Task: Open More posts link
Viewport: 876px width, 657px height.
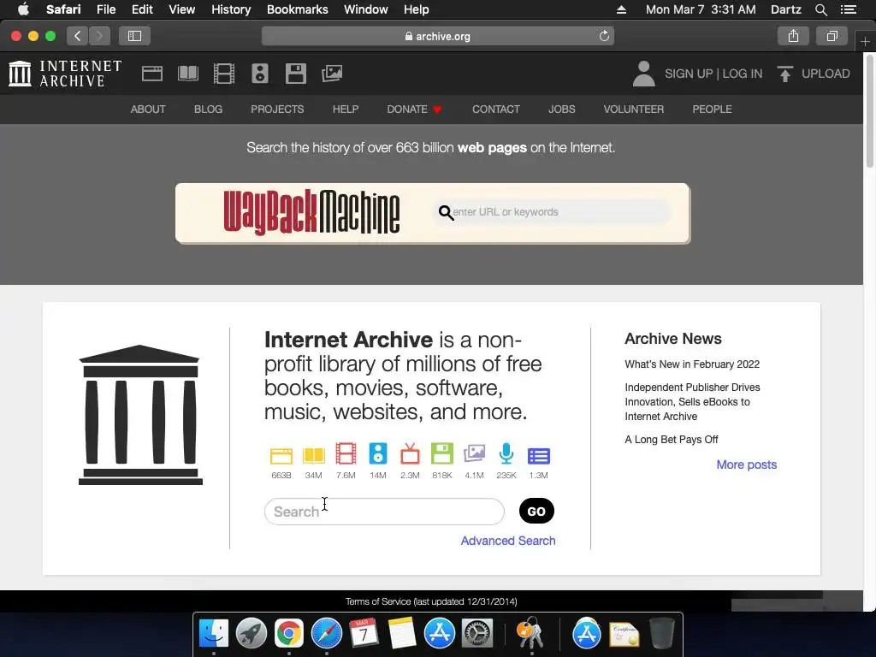Action: tap(746, 465)
